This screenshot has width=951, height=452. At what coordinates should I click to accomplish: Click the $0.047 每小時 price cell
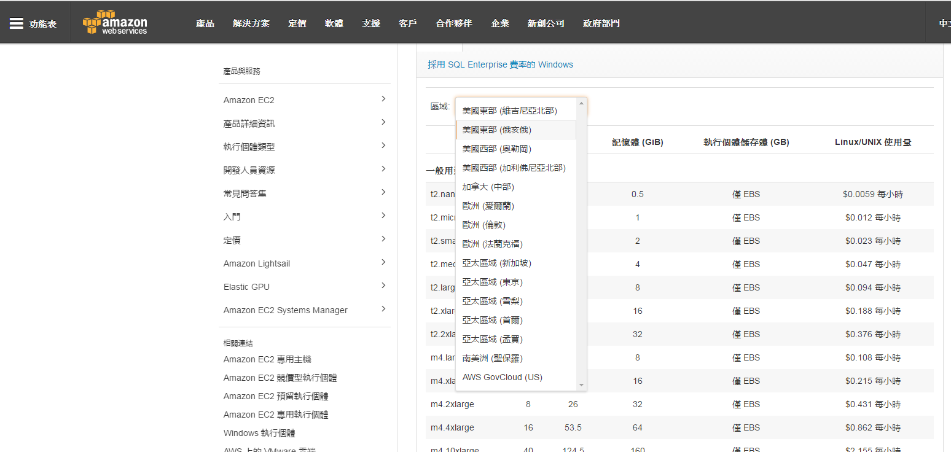pos(873,264)
